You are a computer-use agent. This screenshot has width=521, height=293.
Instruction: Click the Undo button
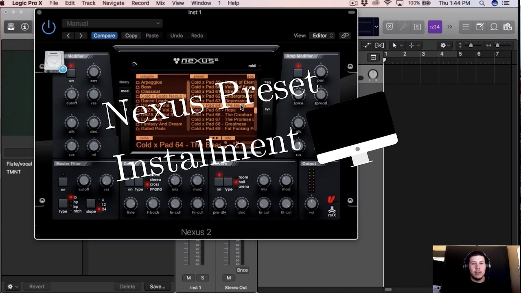click(176, 35)
